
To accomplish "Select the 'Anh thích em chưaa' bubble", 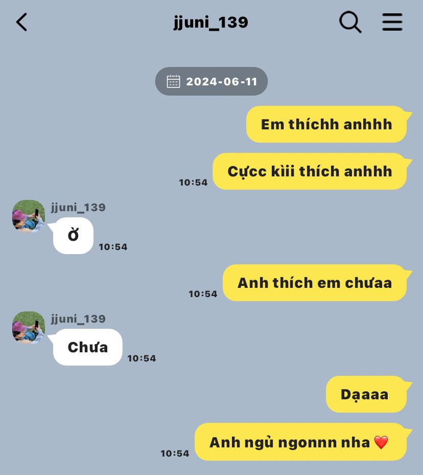I will coord(315,283).
